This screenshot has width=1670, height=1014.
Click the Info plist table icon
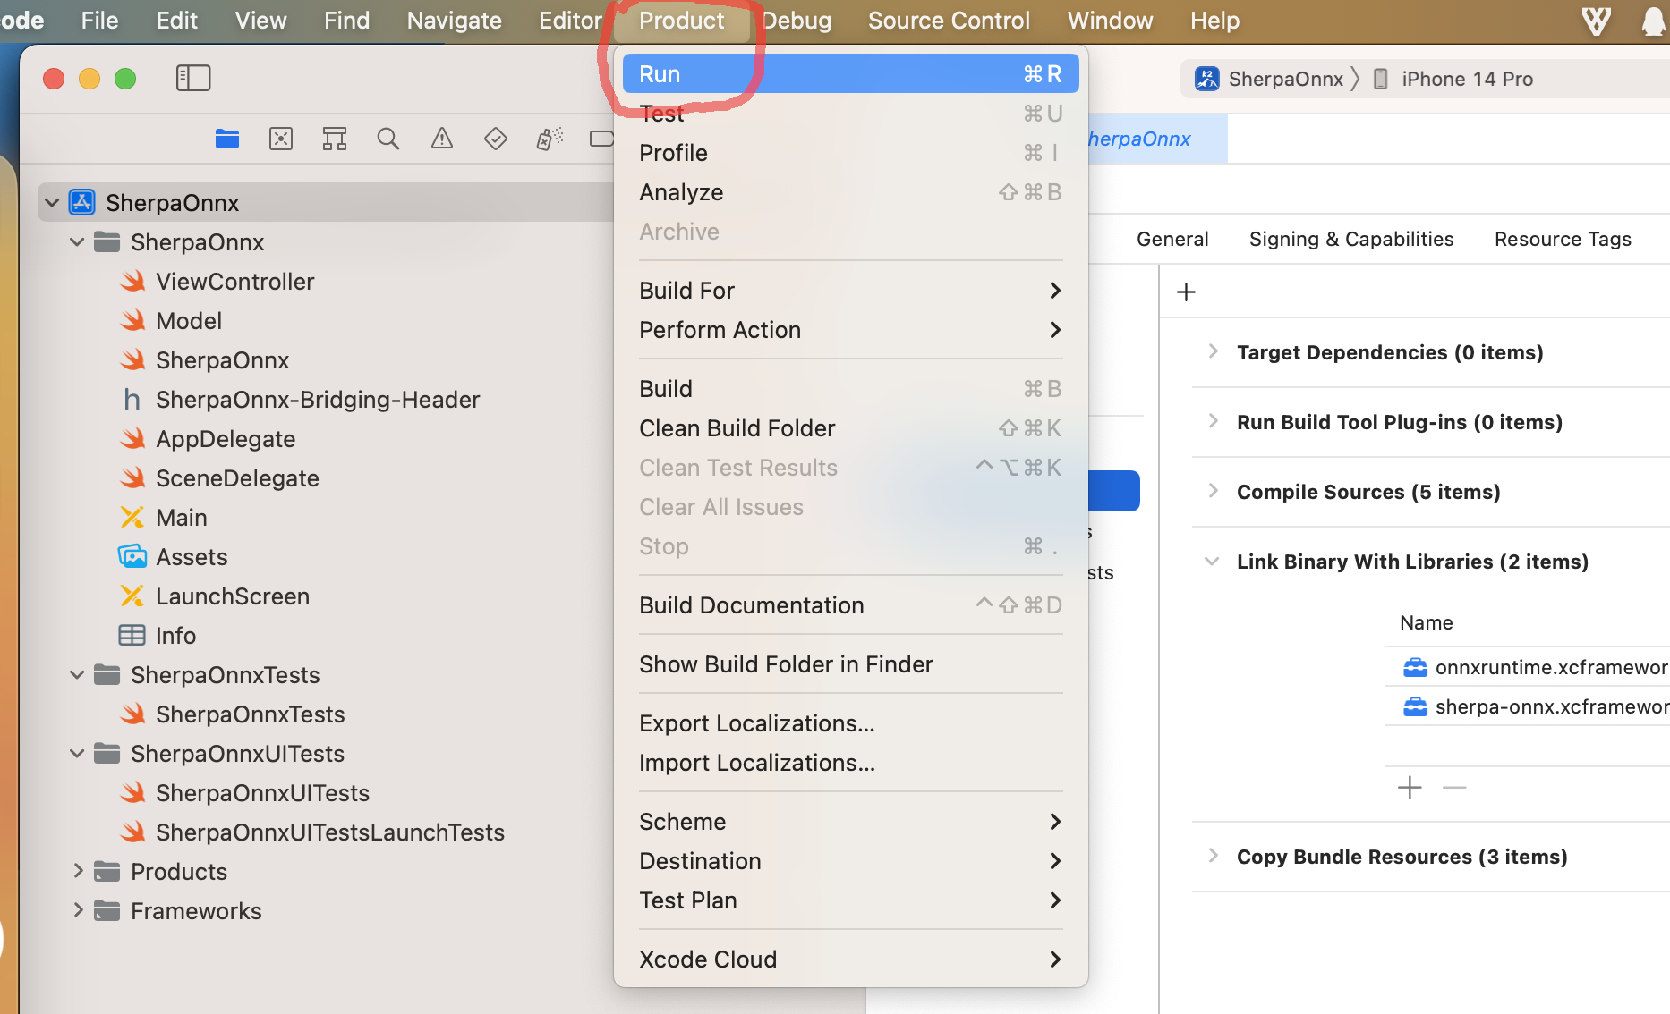click(x=132, y=636)
